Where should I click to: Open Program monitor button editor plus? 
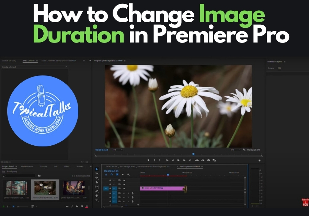(x=259, y=160)
